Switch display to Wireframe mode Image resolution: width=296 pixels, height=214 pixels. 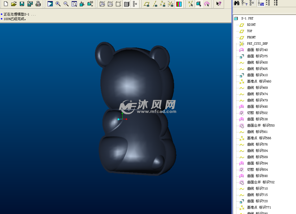tap(102, 4)
